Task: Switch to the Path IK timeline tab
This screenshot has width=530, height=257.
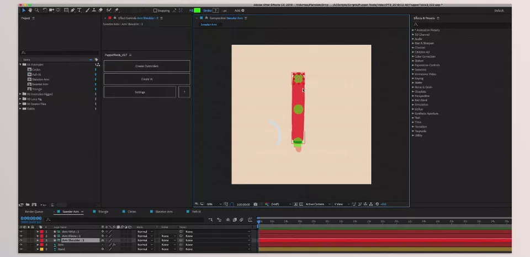Action: [197, 211]
